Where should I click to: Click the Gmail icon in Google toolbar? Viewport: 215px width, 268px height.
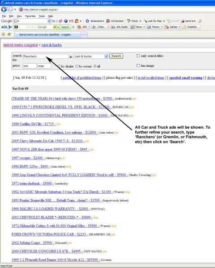pyautogui.click(x=71, y=21)
